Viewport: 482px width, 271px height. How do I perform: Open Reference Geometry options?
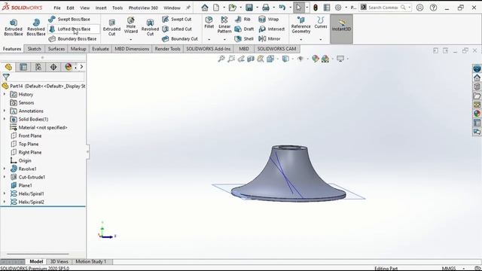301,25
